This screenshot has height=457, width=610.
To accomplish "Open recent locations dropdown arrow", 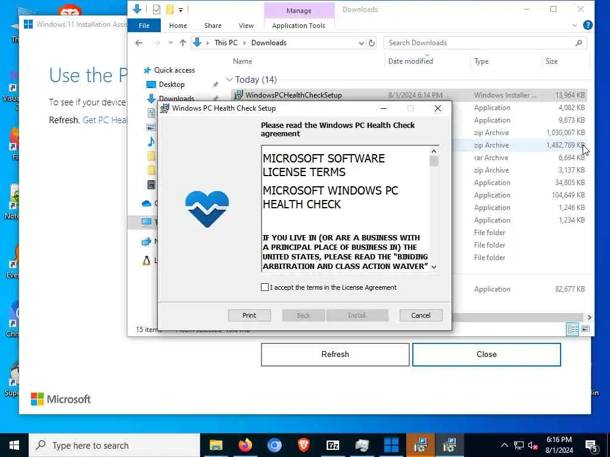I will [170, 43].
